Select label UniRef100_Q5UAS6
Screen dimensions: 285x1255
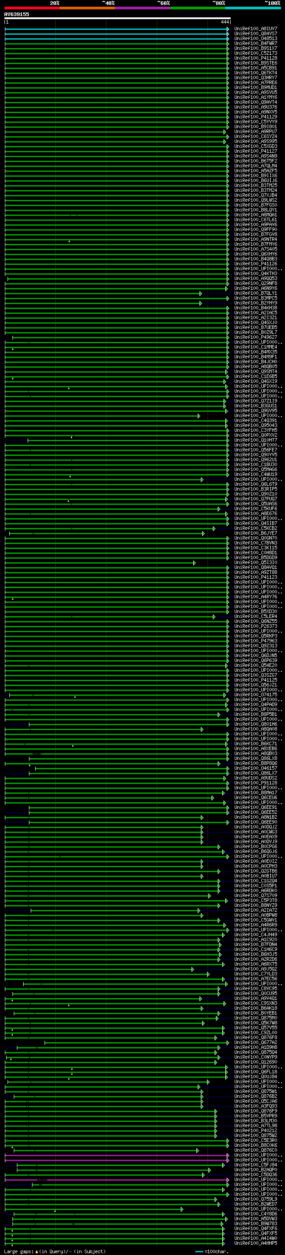tap(256, 503)
